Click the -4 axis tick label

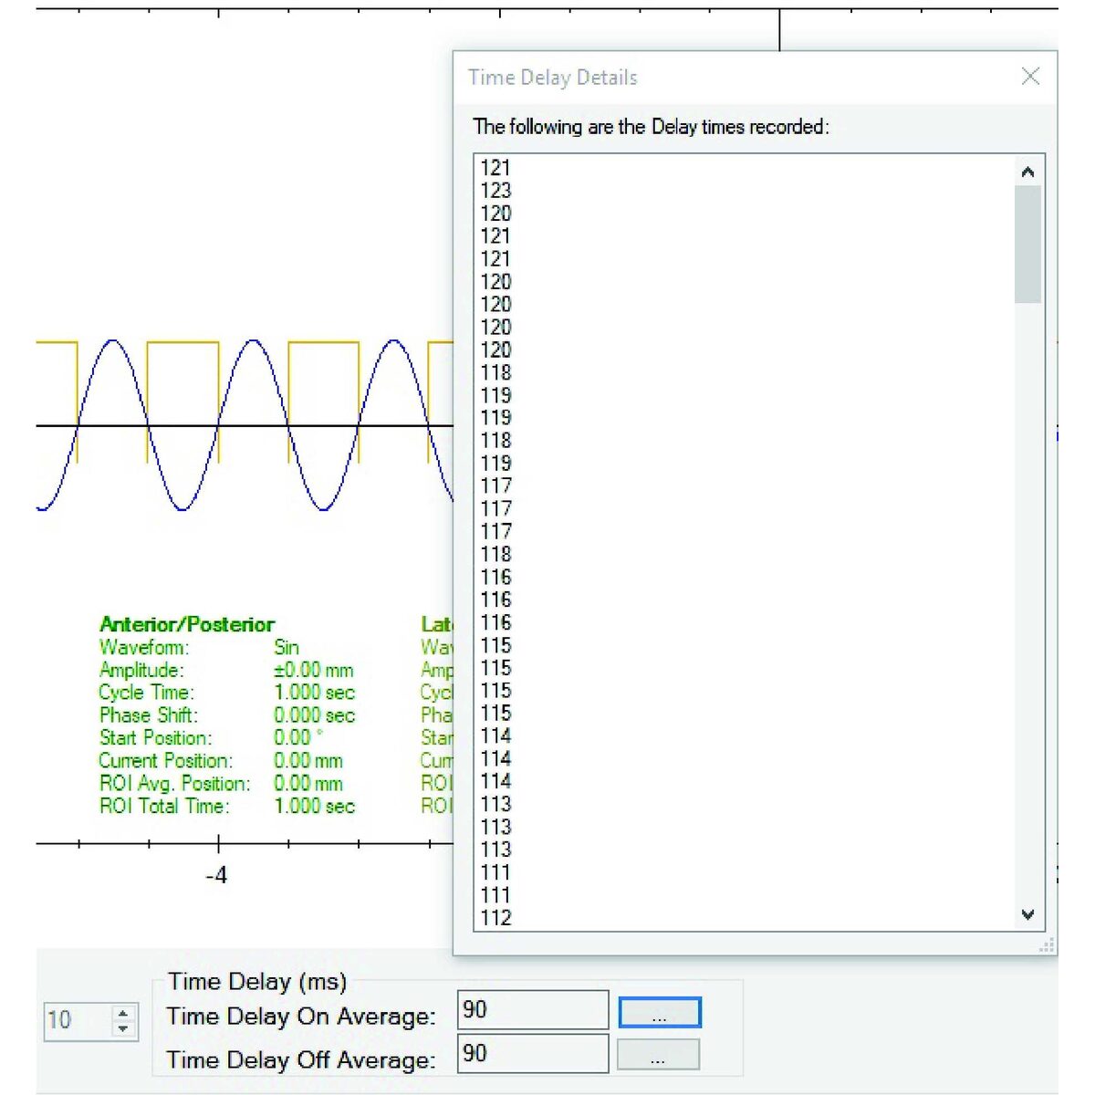click(x=216, y=876)
